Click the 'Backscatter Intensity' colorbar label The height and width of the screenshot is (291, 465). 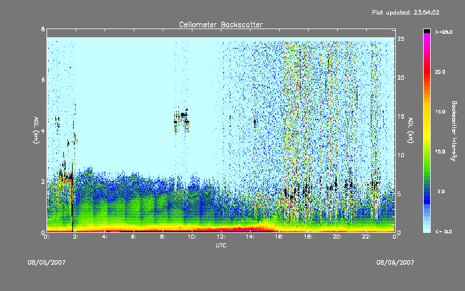[x=454, y=131]
